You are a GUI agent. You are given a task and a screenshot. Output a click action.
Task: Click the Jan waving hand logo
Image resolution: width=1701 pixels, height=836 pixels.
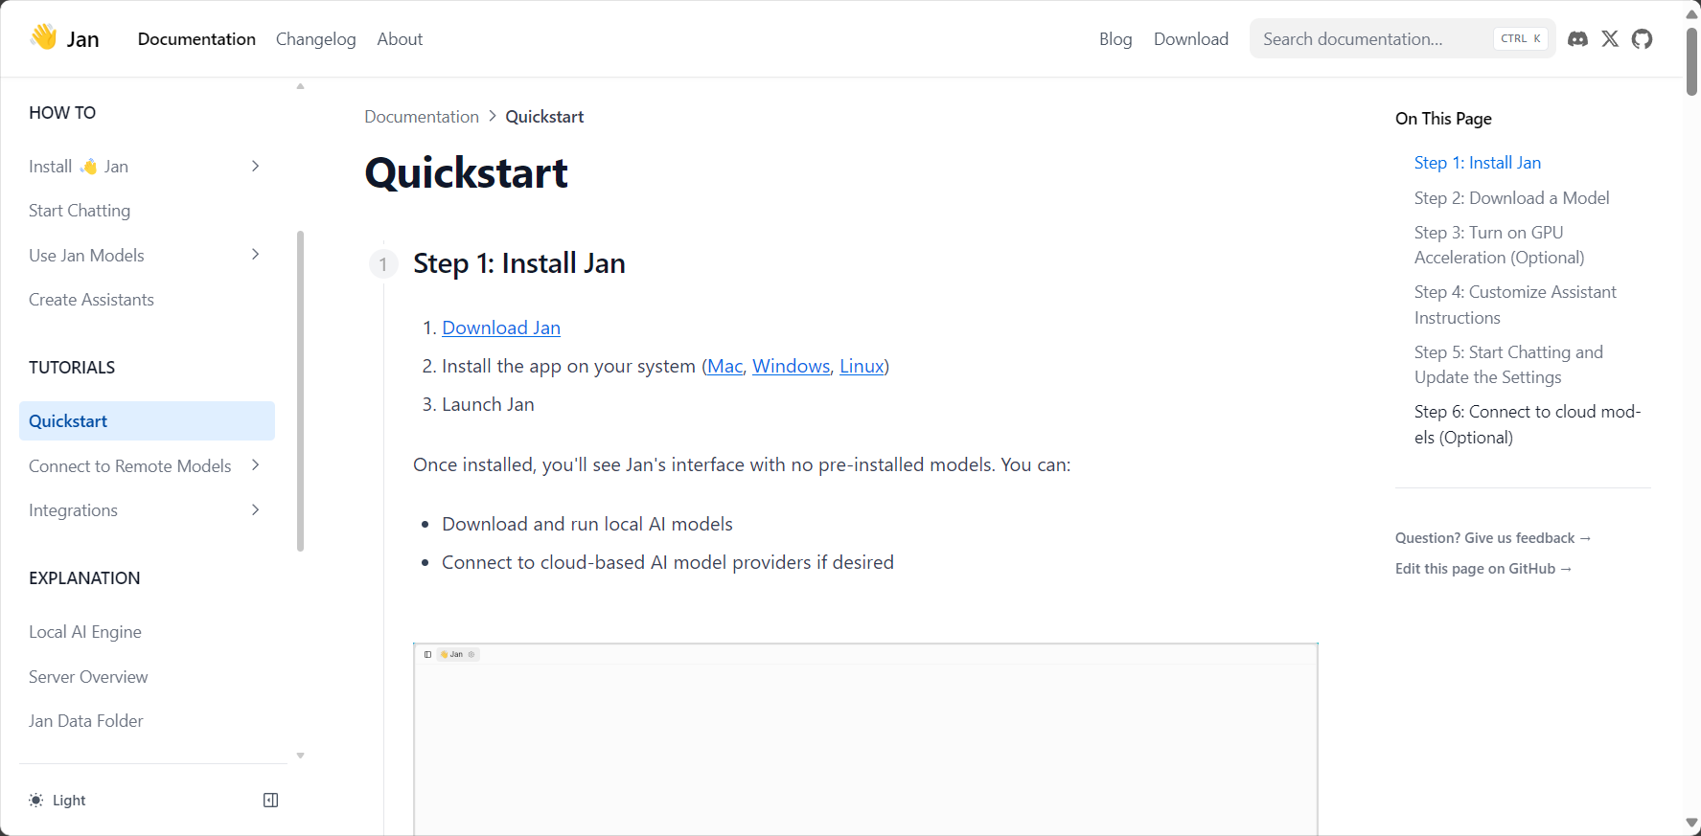click(x=44, y=37)
